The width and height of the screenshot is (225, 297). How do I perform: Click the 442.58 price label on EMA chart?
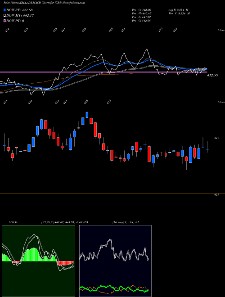212,75
